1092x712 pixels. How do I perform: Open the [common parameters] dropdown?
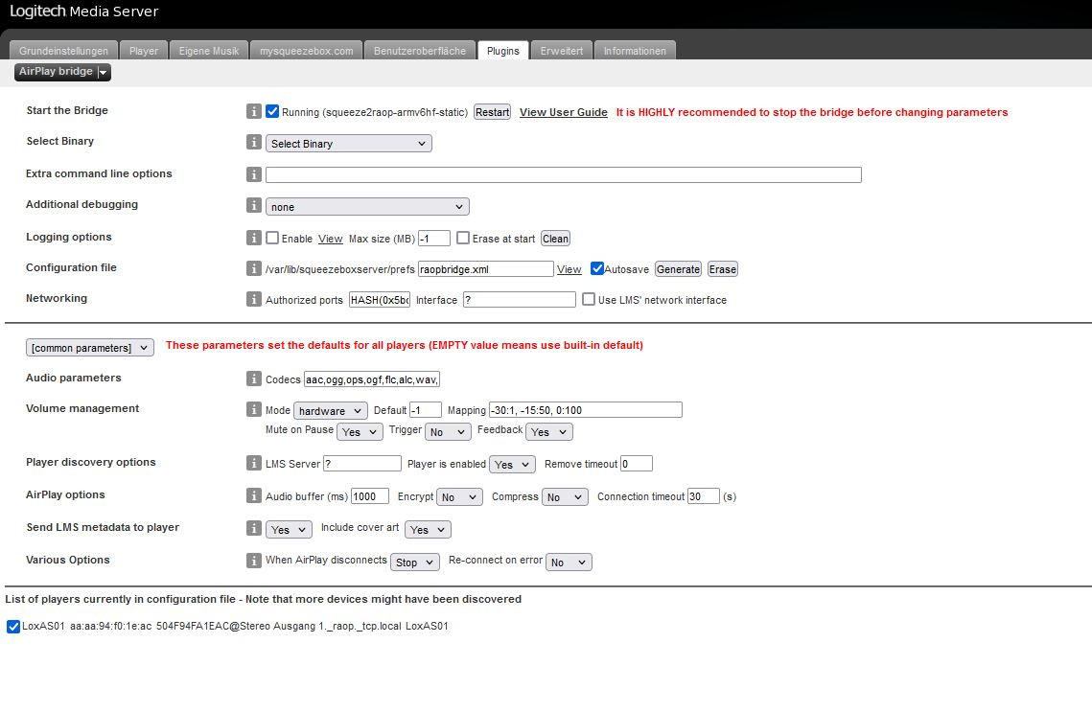[x=90, y=347]
